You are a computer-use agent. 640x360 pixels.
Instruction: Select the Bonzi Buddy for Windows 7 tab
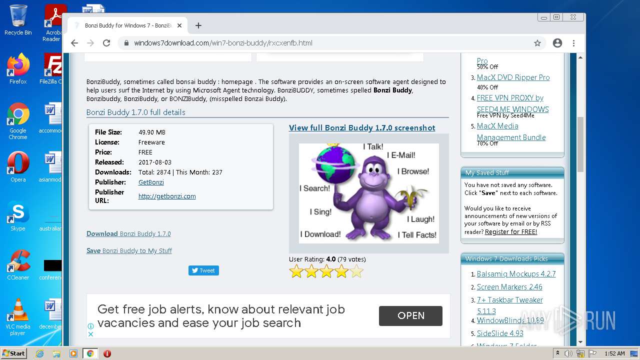[x=127, y=25]
